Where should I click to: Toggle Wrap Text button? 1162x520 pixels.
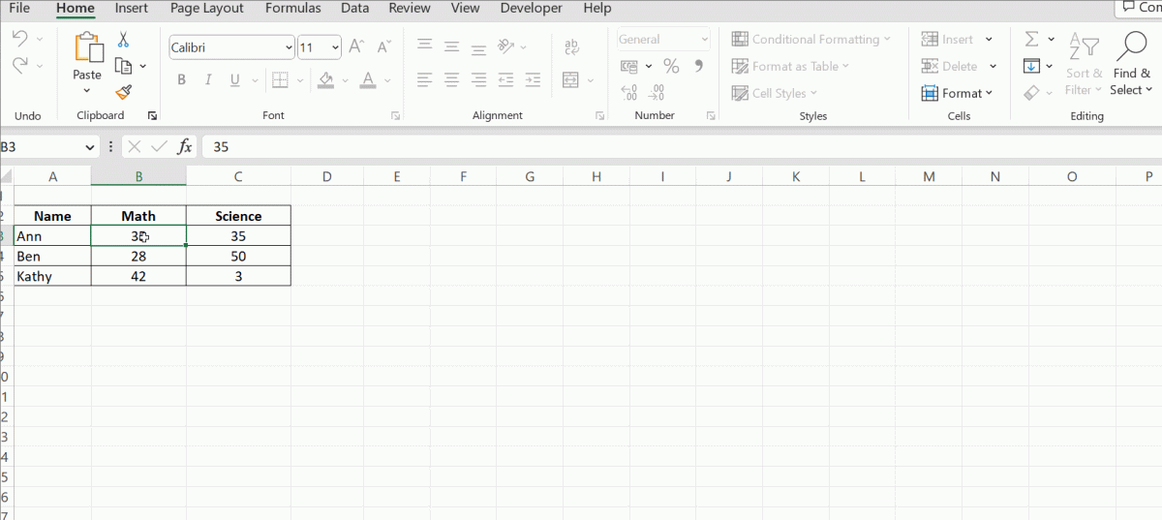pos(570,46)
